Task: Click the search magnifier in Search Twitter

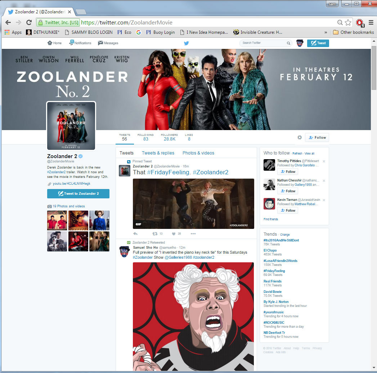Action: point(288,43)
